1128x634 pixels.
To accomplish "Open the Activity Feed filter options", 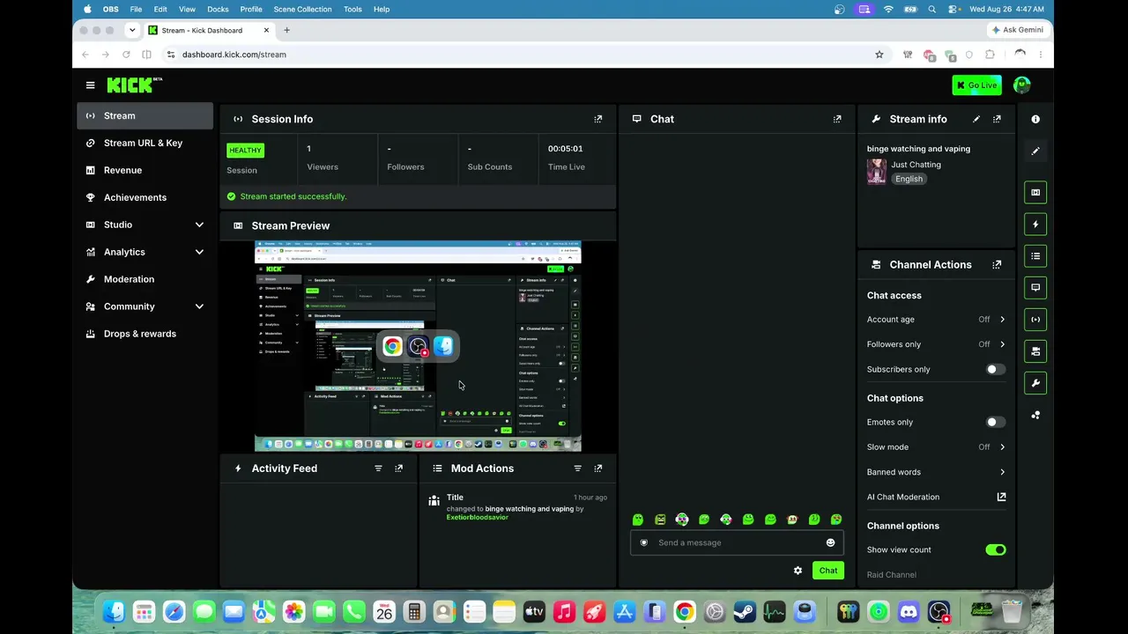I will point(379,468).
